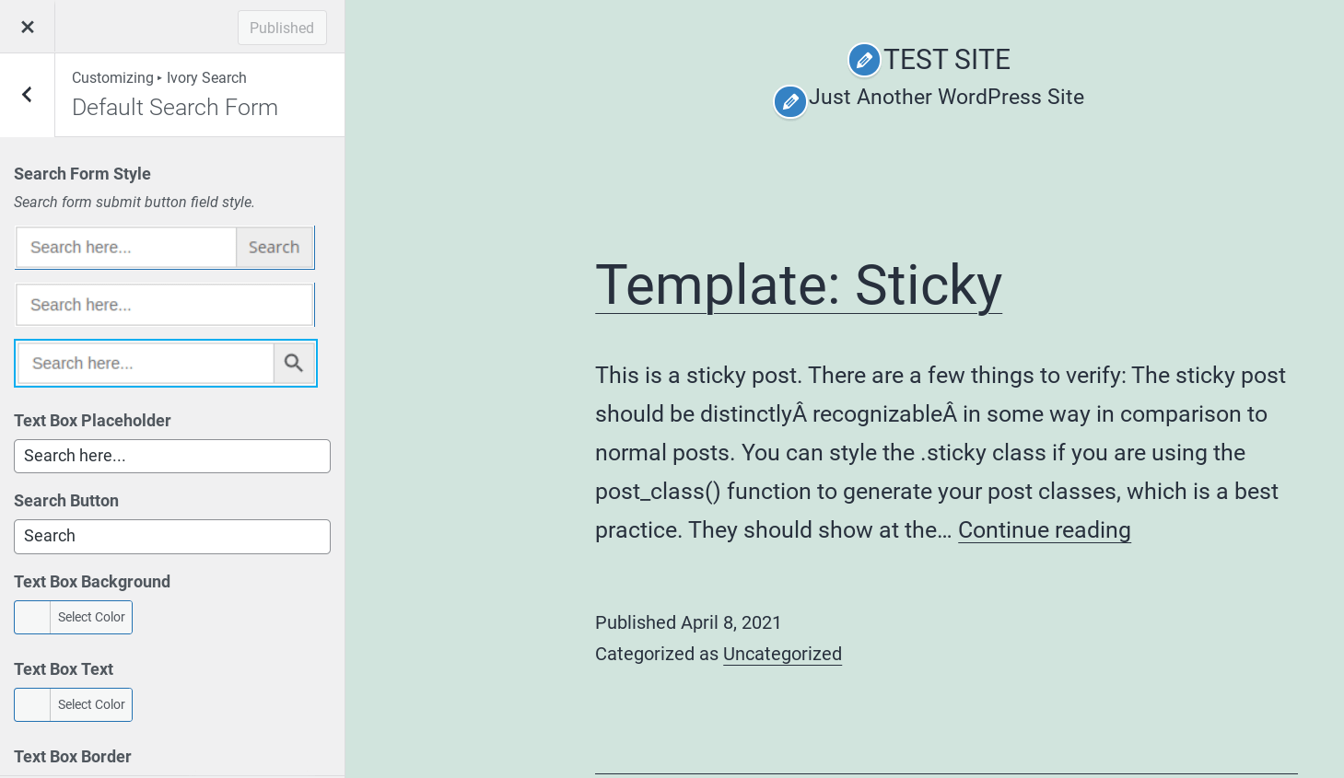Click inside the Search Button label field
The image size is (1344, 778).
coord(171,536)
